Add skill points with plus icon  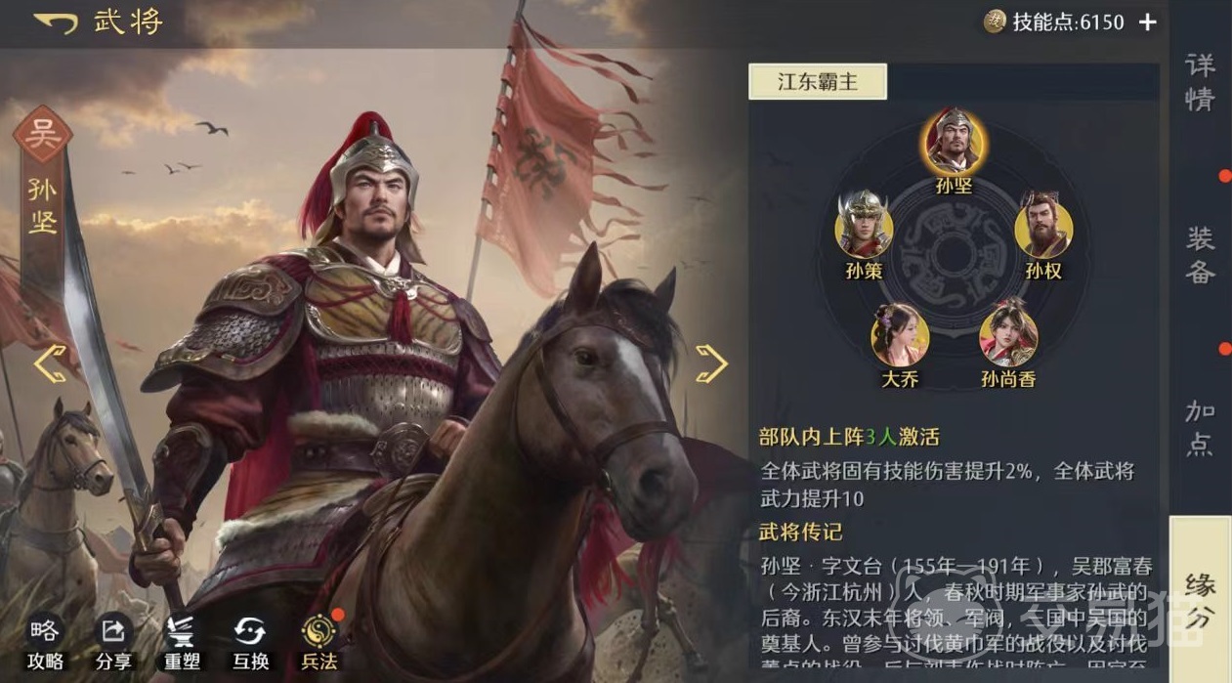1147,21
